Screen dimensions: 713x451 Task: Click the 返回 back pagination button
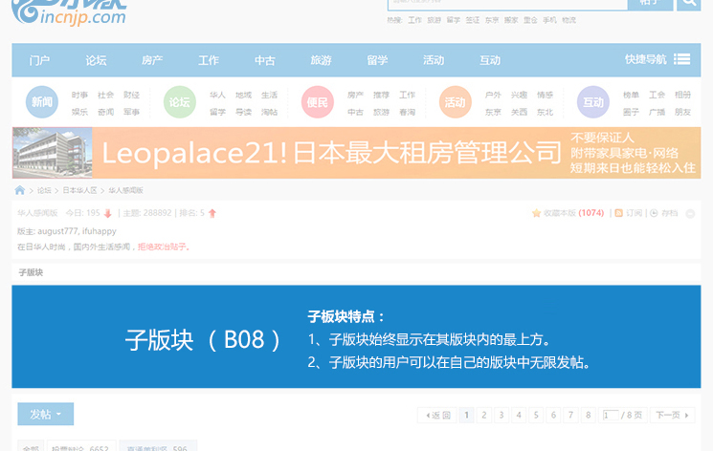coord(437,415)
